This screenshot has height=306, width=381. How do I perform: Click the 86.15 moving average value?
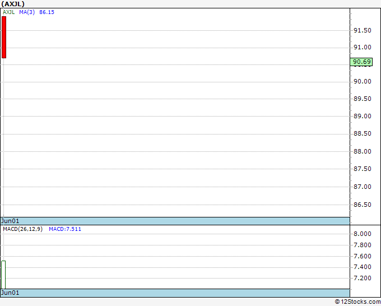click(47, 12)
